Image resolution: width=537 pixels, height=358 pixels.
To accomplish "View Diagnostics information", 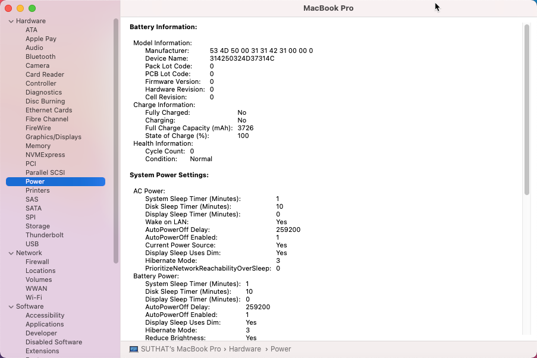I will 43,92.
